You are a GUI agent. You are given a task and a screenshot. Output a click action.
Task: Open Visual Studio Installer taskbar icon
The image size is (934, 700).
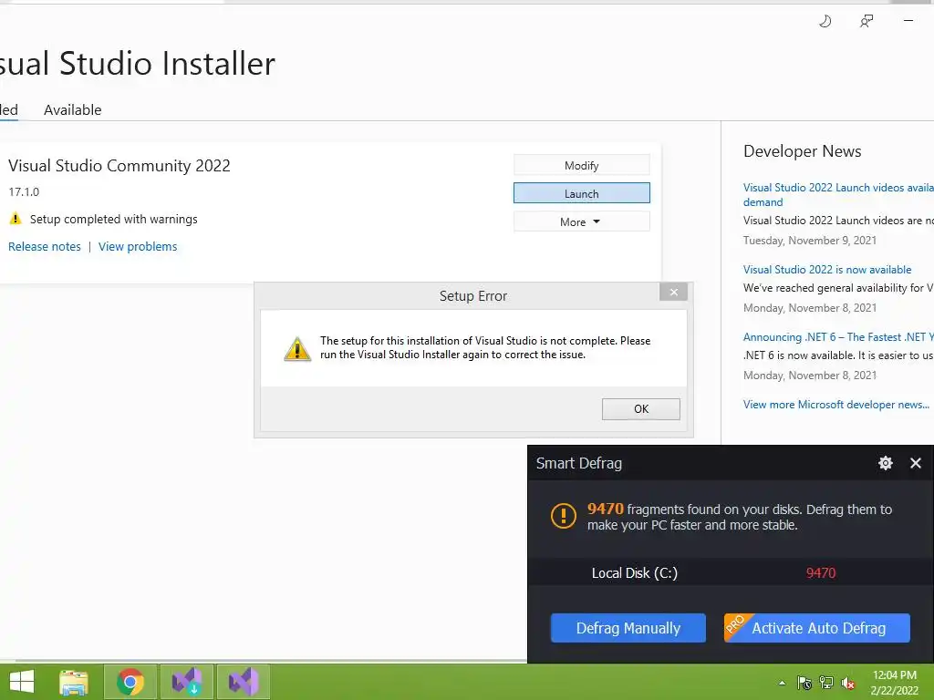(187, 682)
